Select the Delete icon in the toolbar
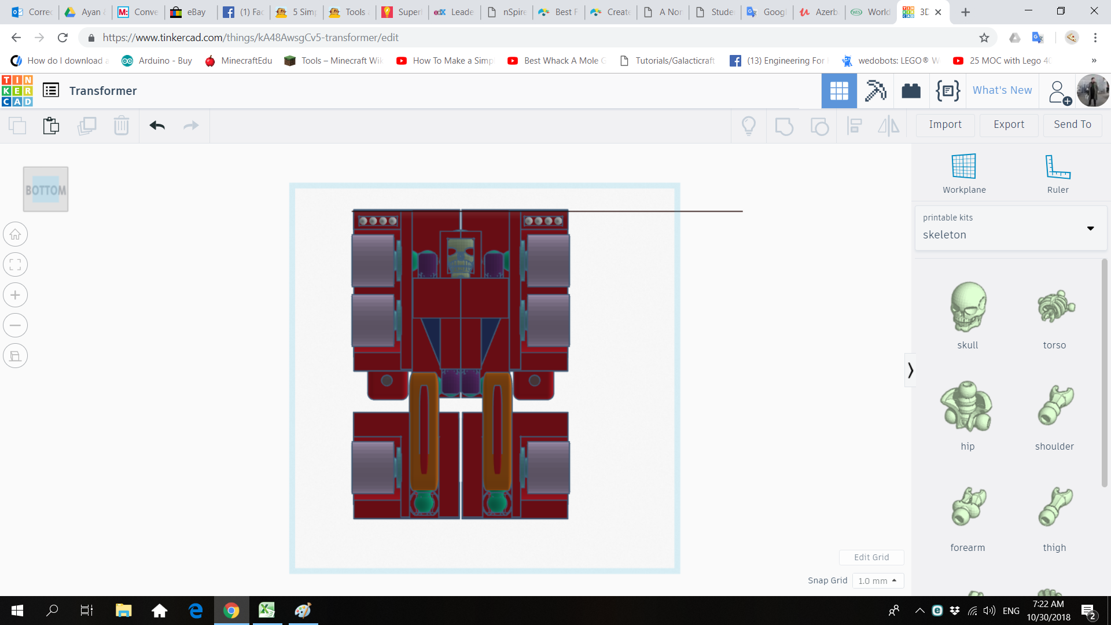The width and height of the screenshot is (1111, 625). click(122, 126)
